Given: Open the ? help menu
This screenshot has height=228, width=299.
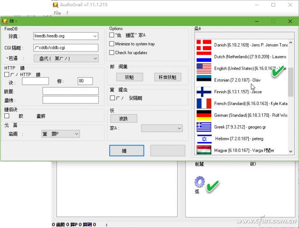Looking at the screenshot, I should click(x=67, y=13).
